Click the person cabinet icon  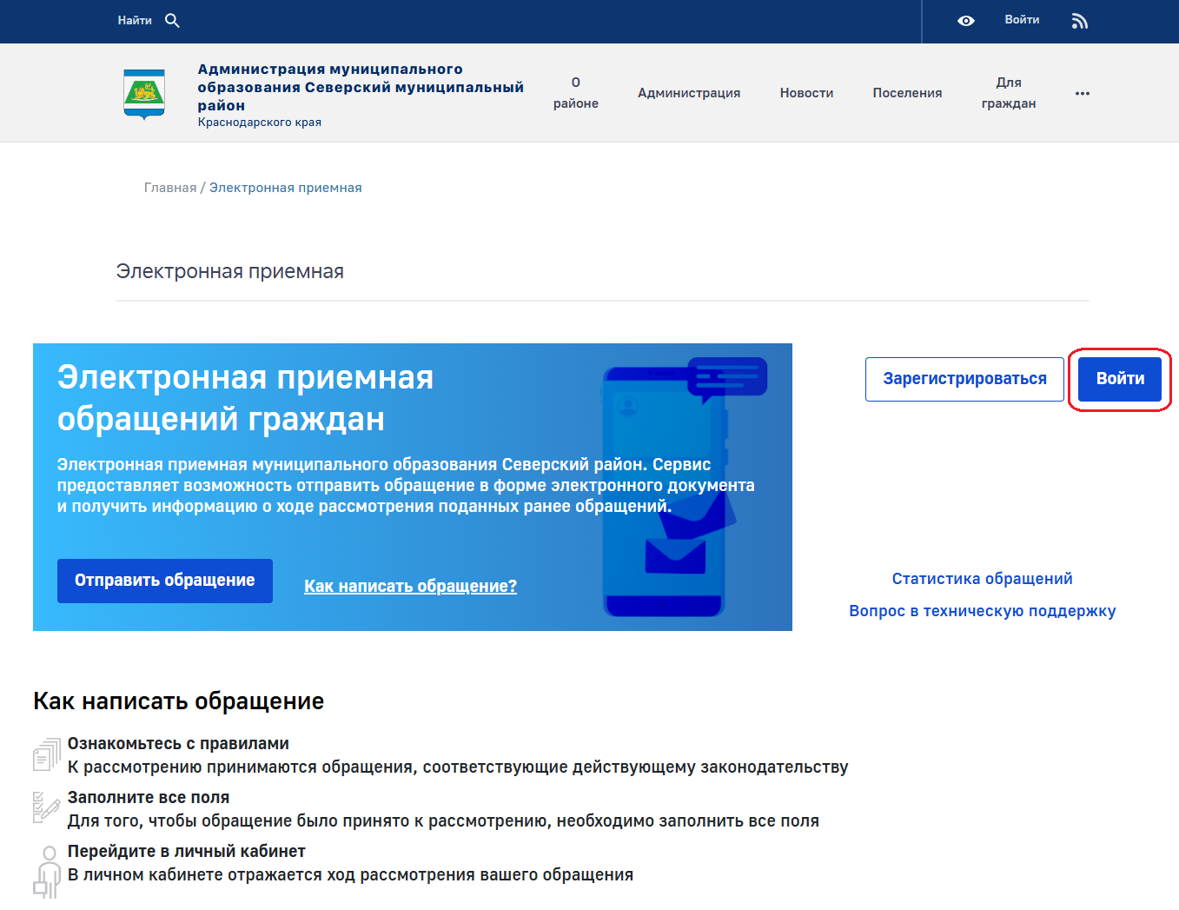click(47, 872)
